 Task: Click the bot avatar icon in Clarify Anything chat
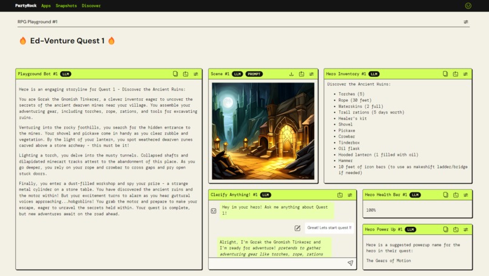click(x=214, y=211)
